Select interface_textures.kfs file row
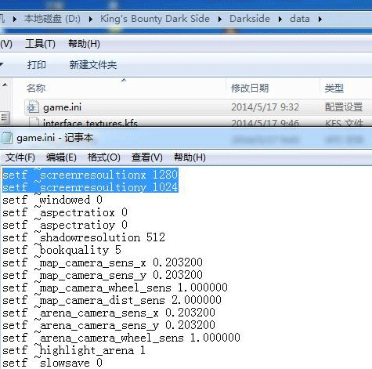Image resolution: width=372 pixels, height=369 pixels. (198, 122)
